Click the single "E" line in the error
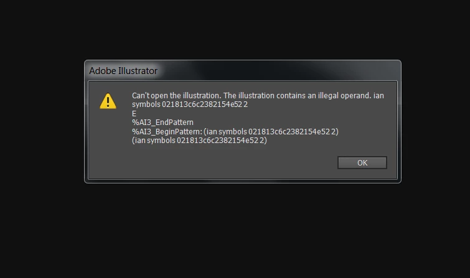Image resolution: width=470 pixels, height=278 pixels. (x=134, y=114)
